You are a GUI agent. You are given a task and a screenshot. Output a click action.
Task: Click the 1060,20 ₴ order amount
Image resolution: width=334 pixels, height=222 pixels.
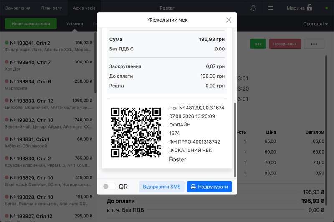82,101
